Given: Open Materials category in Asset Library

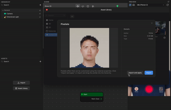Looking at the screenshot, I should coord(51,31).
